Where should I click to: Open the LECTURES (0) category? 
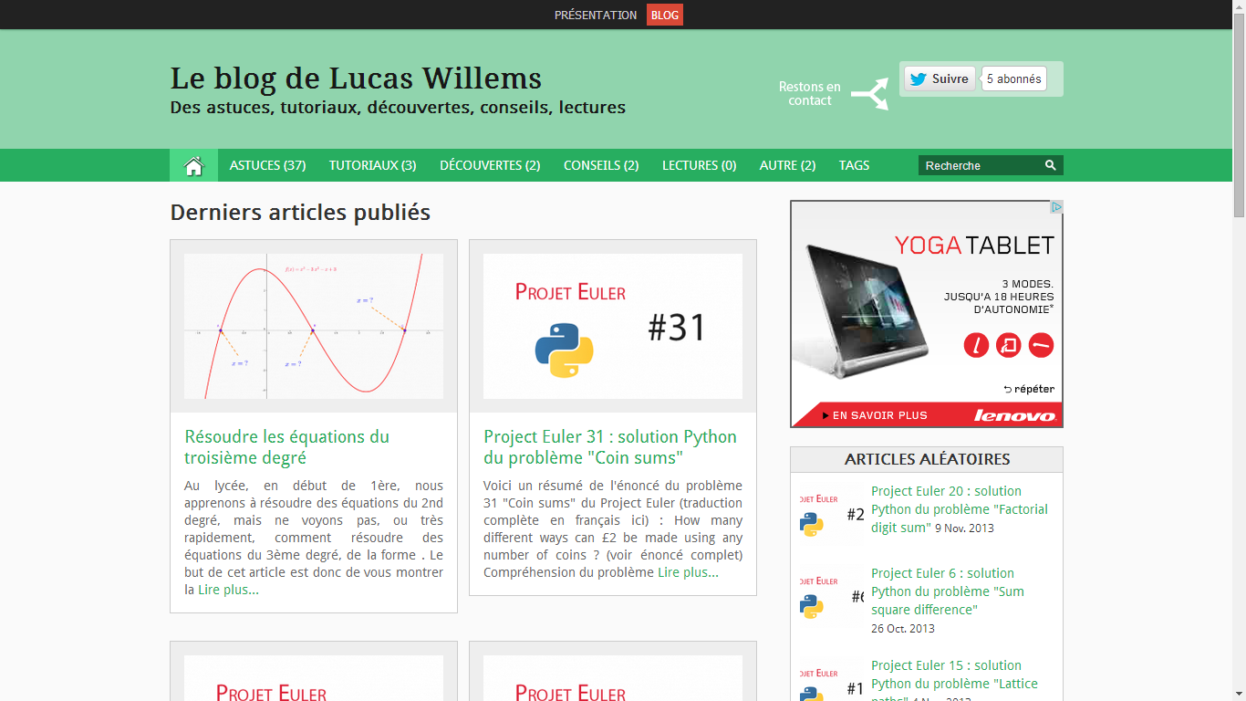700,165
